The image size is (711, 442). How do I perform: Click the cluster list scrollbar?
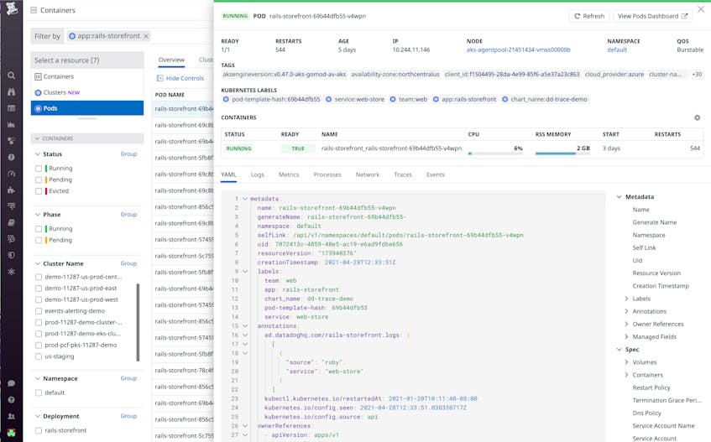pos(138,322)
